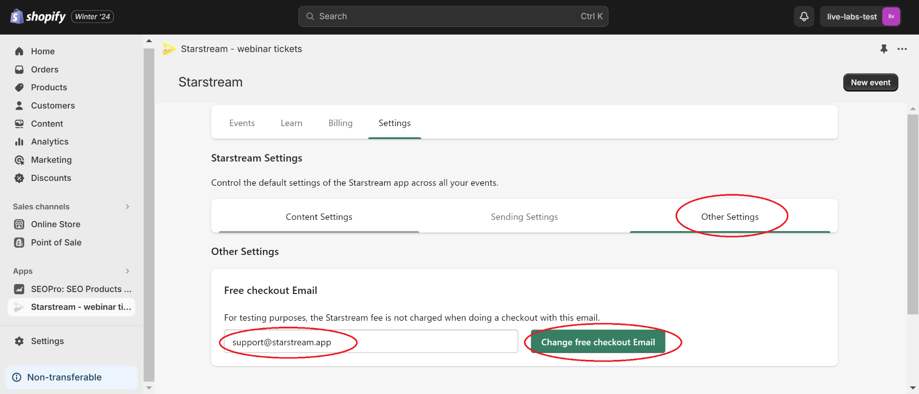
Task: Open the Discounts page
Action: pos(51,178)
